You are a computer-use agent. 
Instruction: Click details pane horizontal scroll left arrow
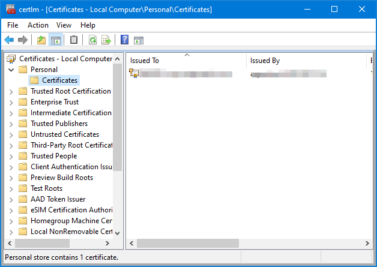131,243
